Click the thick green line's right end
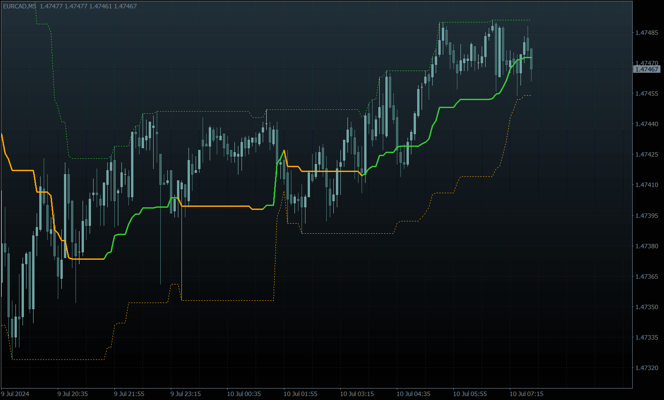Image resolution: width=664 pixels, height=400 pixels. [531, 58]
